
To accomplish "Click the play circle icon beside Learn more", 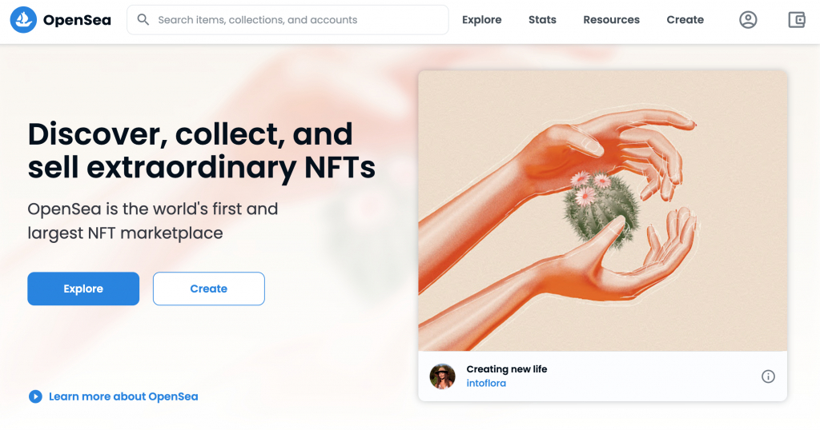I will (x=35, y=396).
